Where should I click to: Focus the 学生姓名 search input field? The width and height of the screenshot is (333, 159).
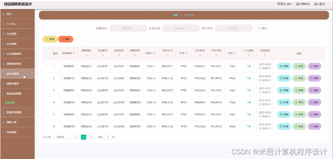pos(234,28)
